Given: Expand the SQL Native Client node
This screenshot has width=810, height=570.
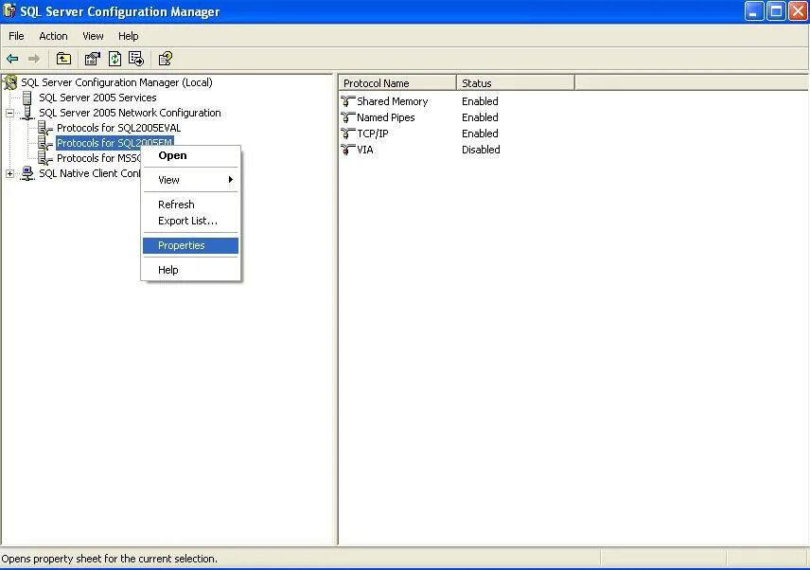Looking at the screenshot, I should pyautogui.click(x=9, y=173).
